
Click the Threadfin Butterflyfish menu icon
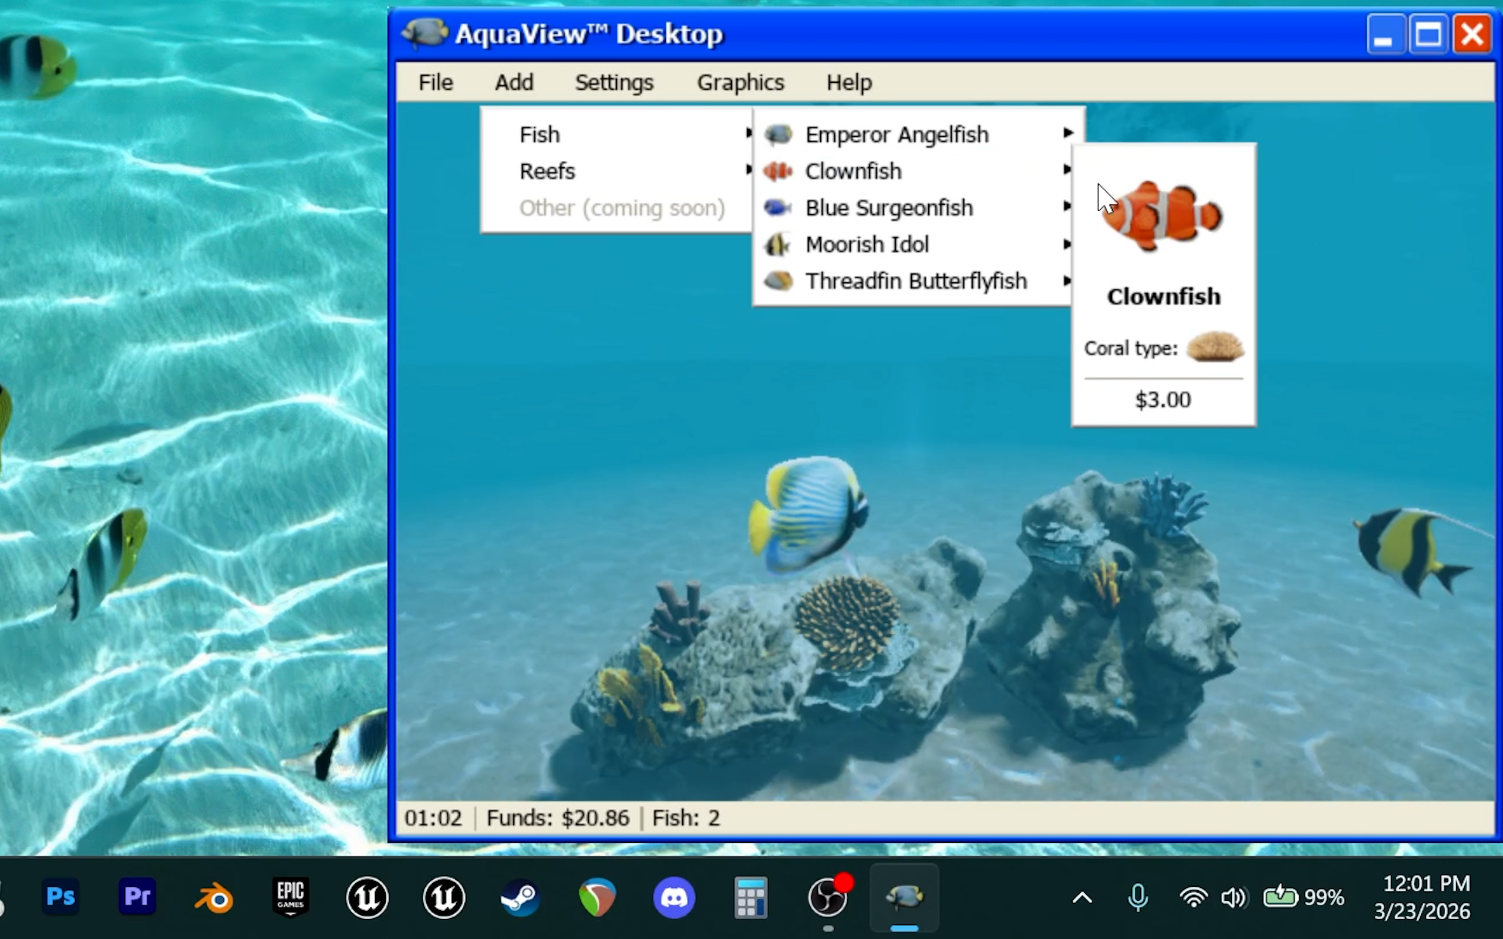[x=778, y=281]
